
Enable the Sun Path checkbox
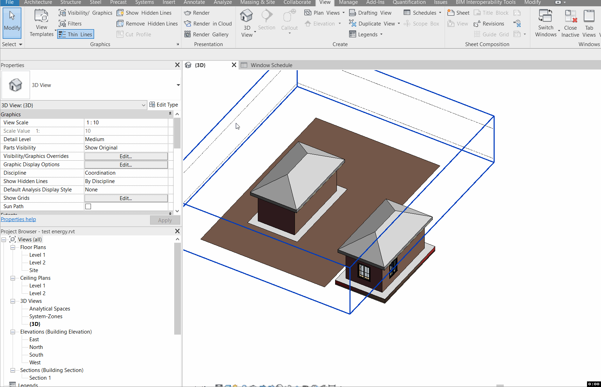(x=88, y=206)
